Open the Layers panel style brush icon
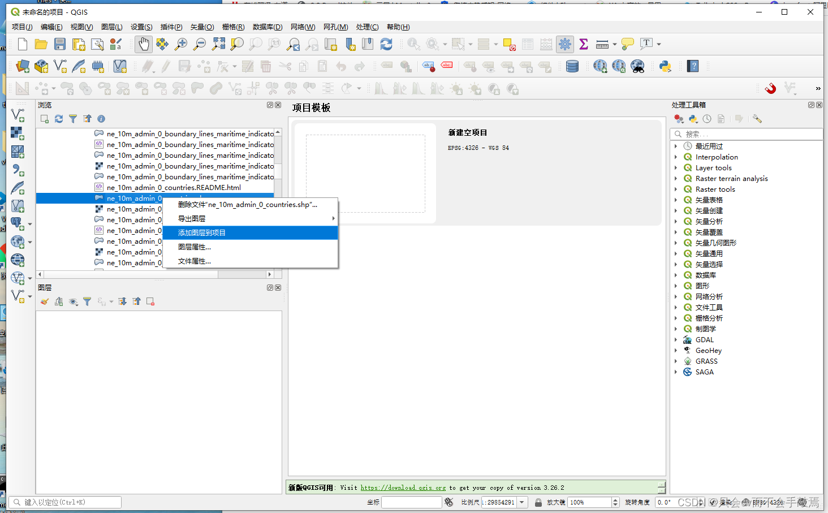Viewport: 828px width, 513px height. click(x=45, y=301)
